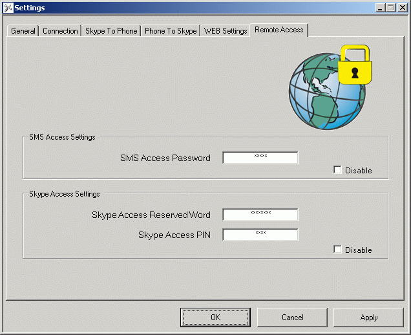
Task: Close the Settings dialog window
Action: 401,8
